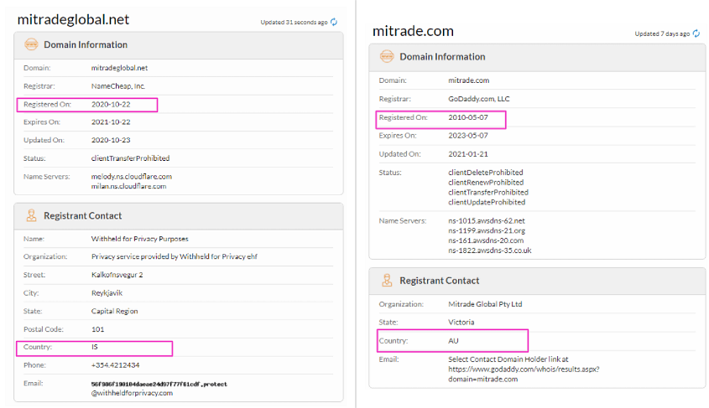Screen dimensions: 709x408
Task: Click the mitradeglobal.net page heading
Action: (x=73, y=19)
